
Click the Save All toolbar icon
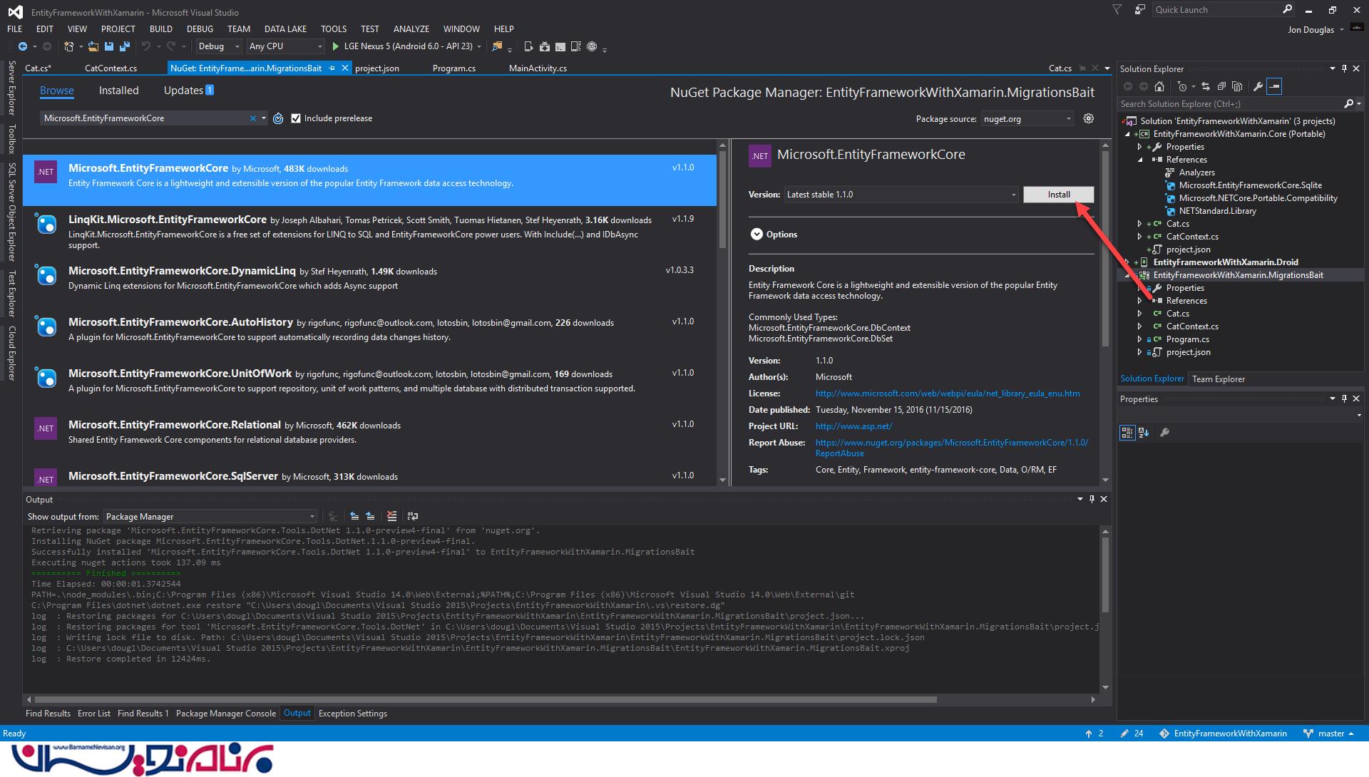coord(125,46)
